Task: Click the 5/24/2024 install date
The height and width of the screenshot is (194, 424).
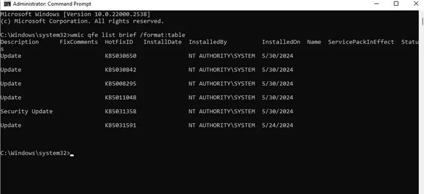Action: (x=277, y=125)
